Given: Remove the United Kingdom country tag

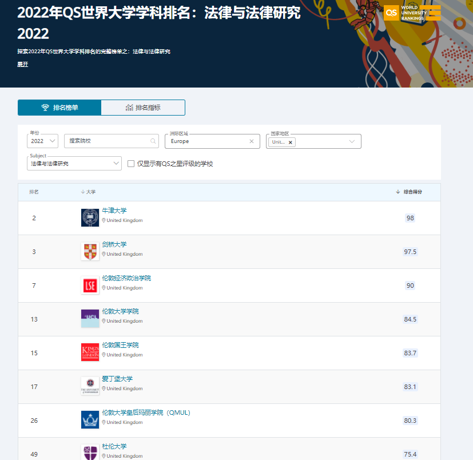Looking at the screenshot, I should (x=291, y=142).
